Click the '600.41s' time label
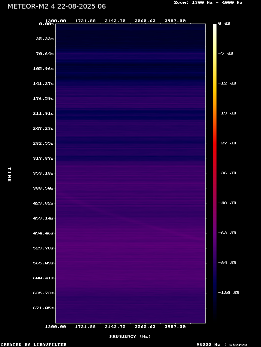Viewport: 261px width, 347px height. (43, 278)
